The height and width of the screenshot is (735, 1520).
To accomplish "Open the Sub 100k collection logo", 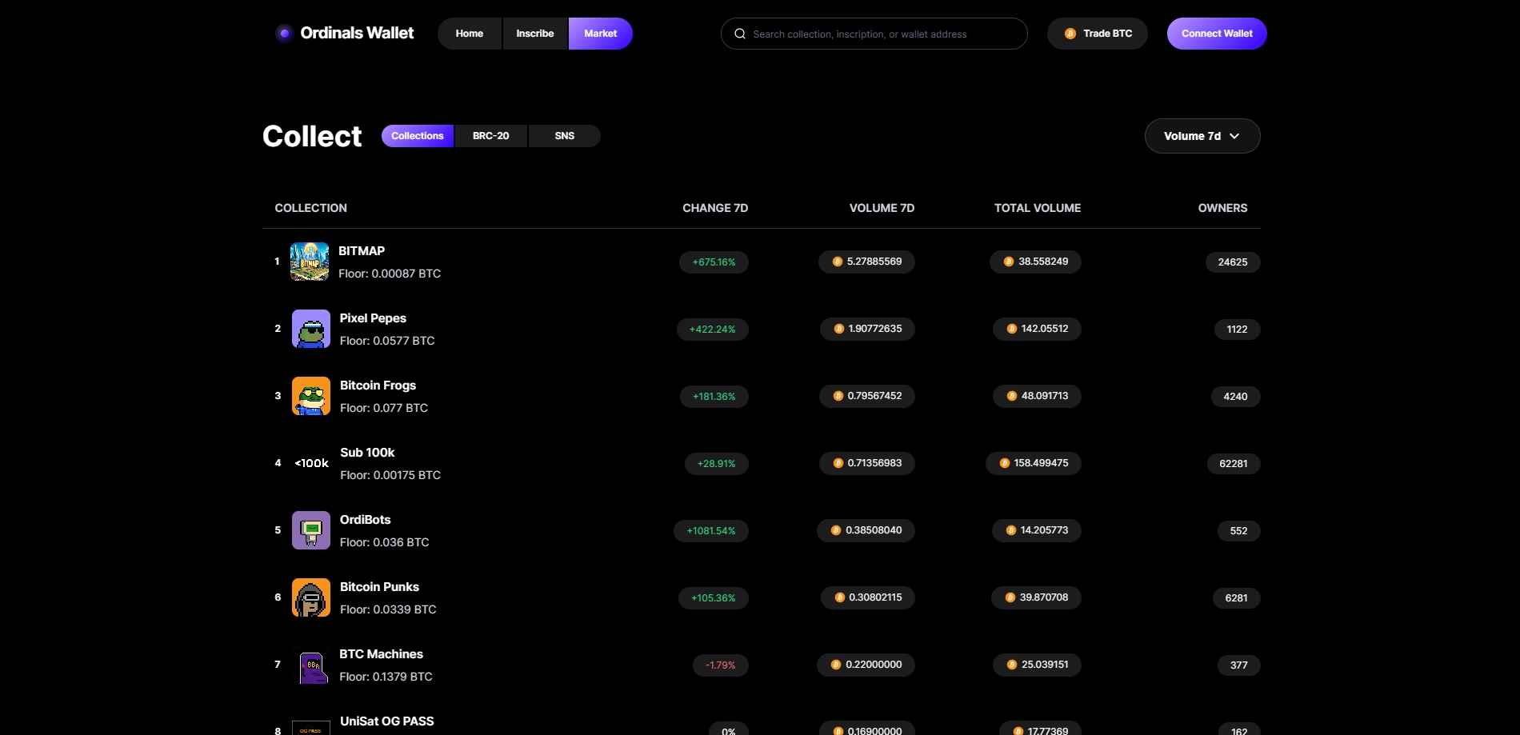I will point(311,463).
